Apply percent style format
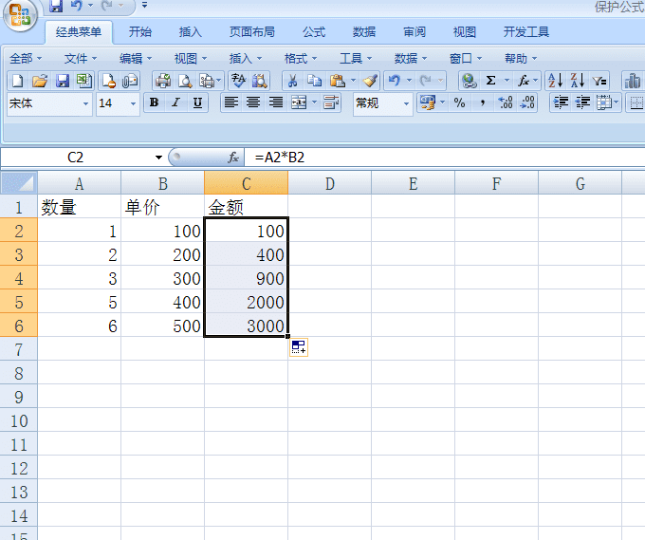The image size is (645, 540). (x=459, y=102)
